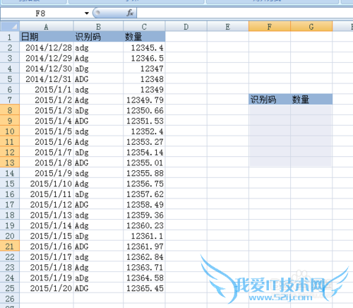This screenshot has height=308, width=353.
Task: Select the value cell 12363.71
Action: coord(144,267)
